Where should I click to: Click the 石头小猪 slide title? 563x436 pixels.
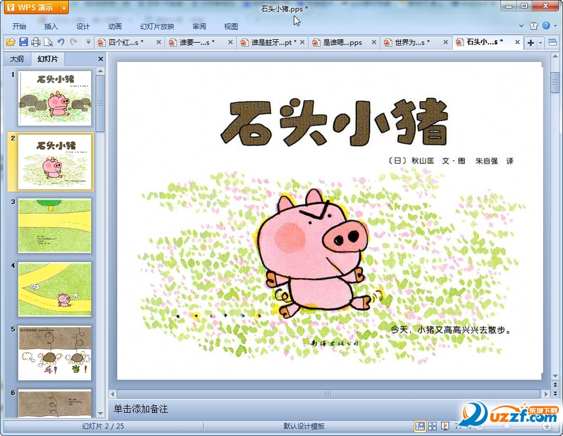pyautogui.click(x=334, y=123)
